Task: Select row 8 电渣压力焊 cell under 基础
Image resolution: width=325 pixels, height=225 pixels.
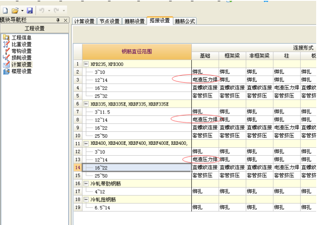Action: 205,119
